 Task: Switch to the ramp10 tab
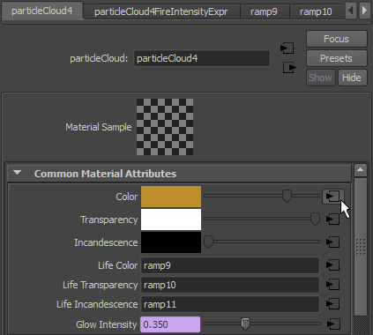[x=316, y=11]
